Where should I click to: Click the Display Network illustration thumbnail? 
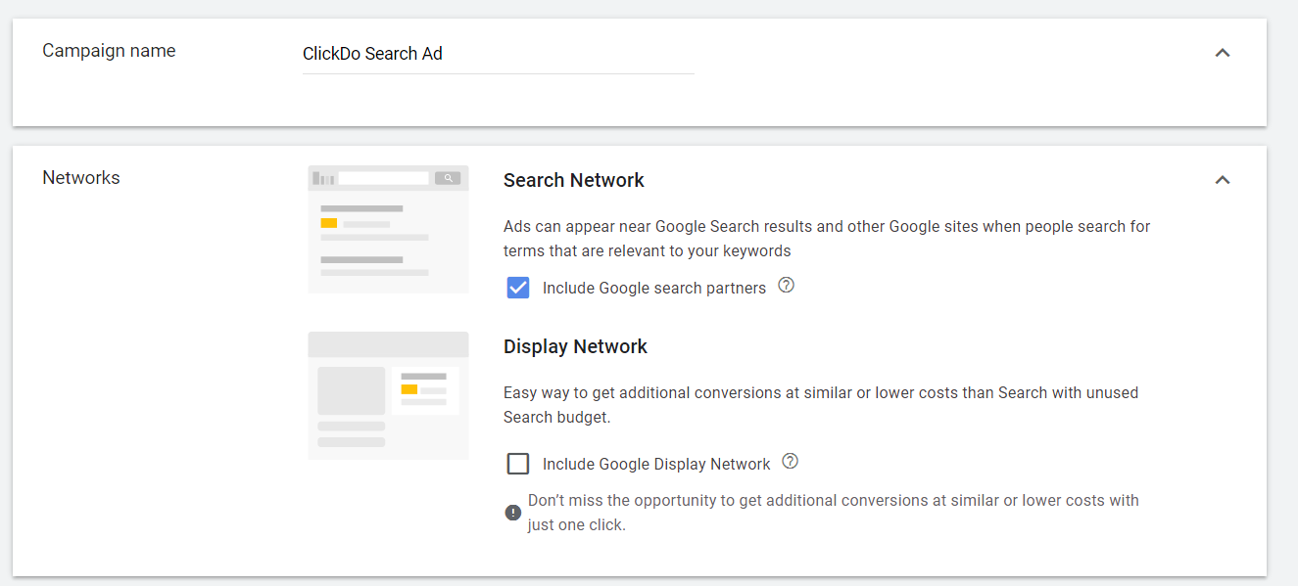point(388,395)
